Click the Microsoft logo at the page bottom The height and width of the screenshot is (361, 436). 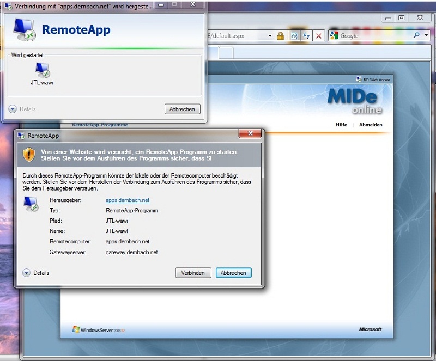point(370,329)
